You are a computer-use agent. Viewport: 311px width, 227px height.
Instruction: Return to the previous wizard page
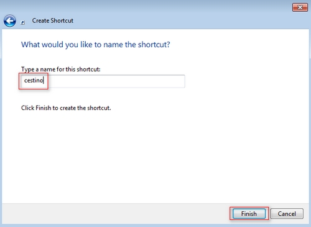9,21
